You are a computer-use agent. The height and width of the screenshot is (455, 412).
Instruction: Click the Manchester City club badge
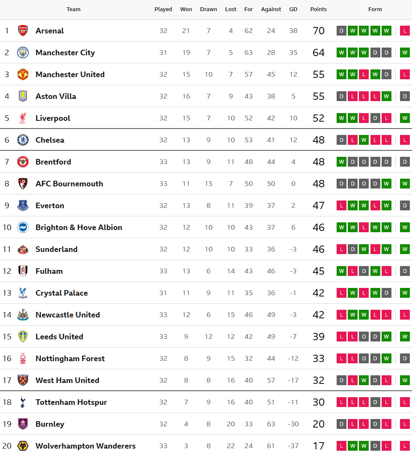[23, 52]
